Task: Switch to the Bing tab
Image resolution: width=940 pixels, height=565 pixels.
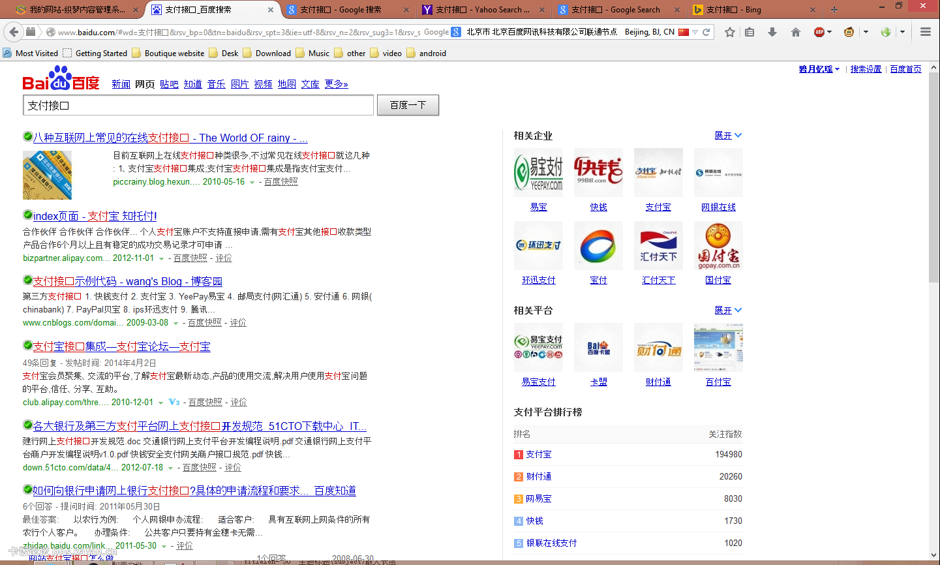Action: (754, 10)
